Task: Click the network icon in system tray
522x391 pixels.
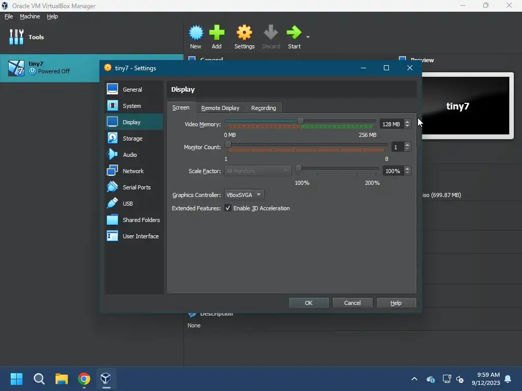Action: pos(447,379)
